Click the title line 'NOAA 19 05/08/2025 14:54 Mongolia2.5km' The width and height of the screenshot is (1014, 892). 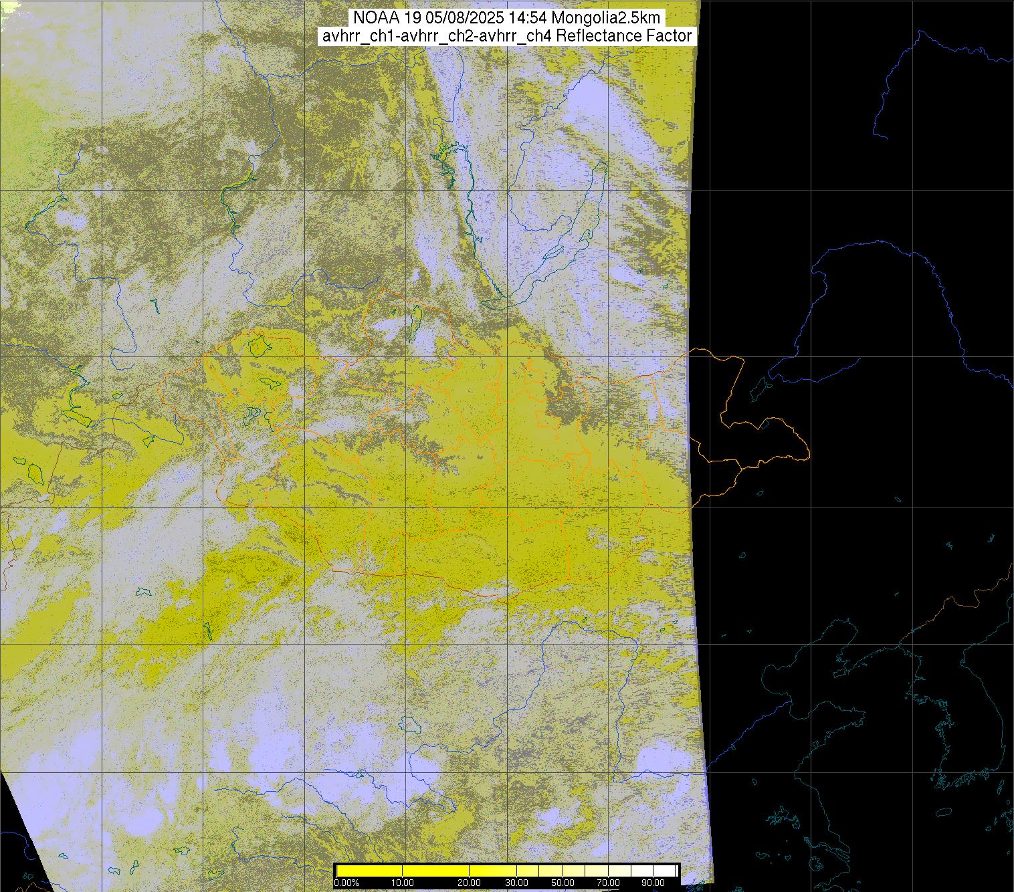(506, 17)
